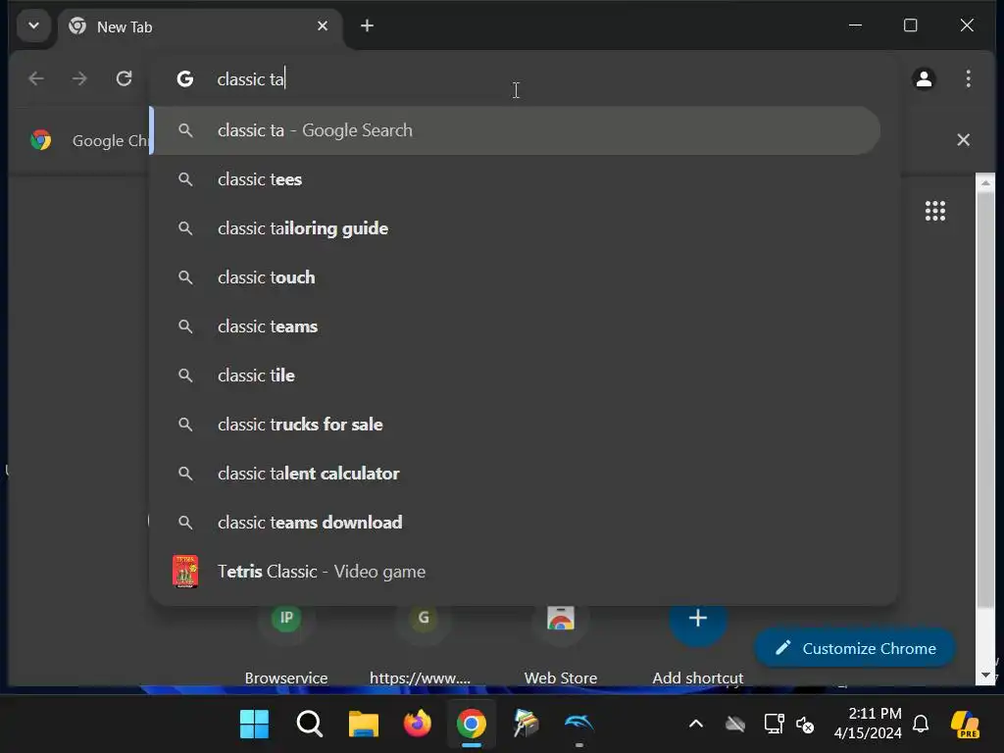This screenshot has width=1004, height=753.
Task: Open Chrome's three-dot menu
Action: pyautogui.click(x=968, y=78)
